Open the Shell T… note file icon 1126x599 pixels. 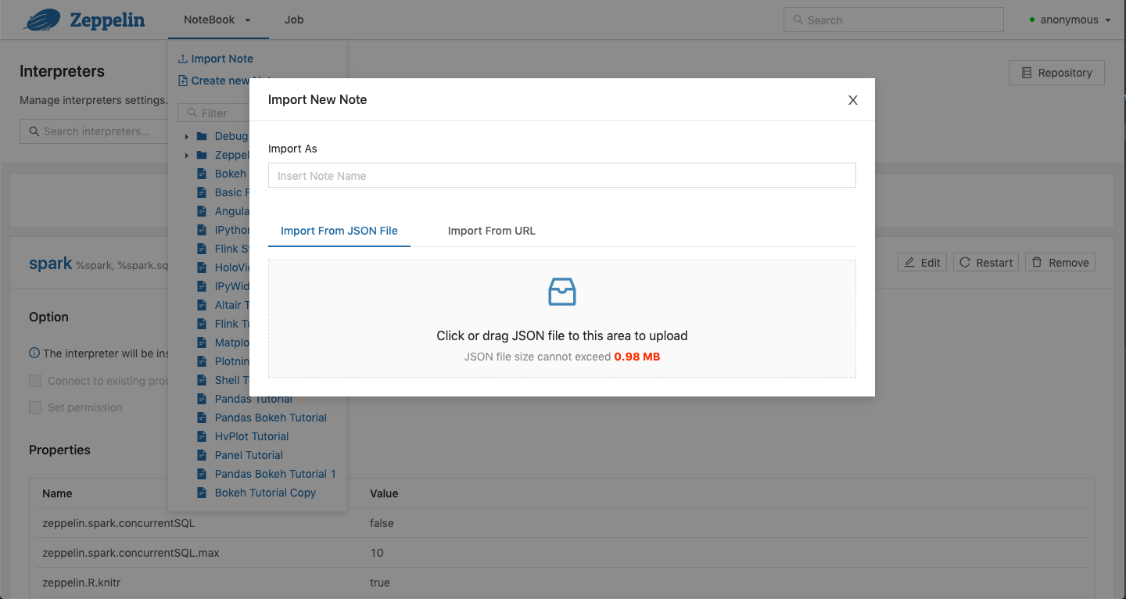[x=202, y=380]
